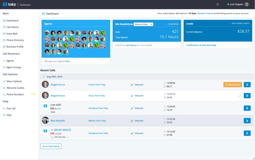Click the Welcome Audios microphone icon
Viewport: 255px width, 160px height.
click(4, 88)
